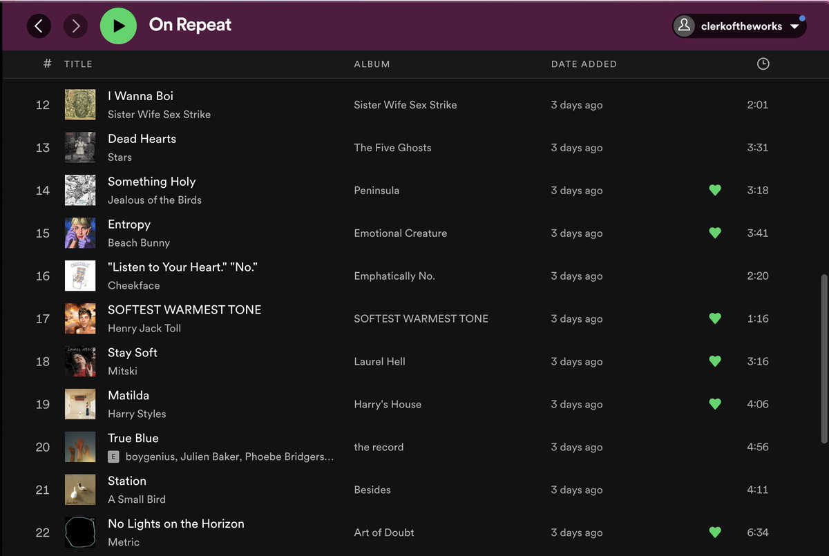Click the Entropy cover thumbnail
Image resolution: width=829 pixels, height=556 pixels.
coord(80,233)
